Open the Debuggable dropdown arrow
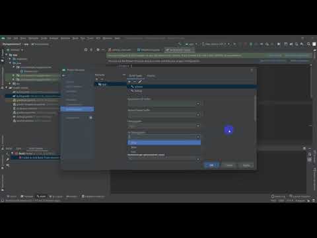The width and height of the screenshot is (317, 238). click(x=198, y=126)
